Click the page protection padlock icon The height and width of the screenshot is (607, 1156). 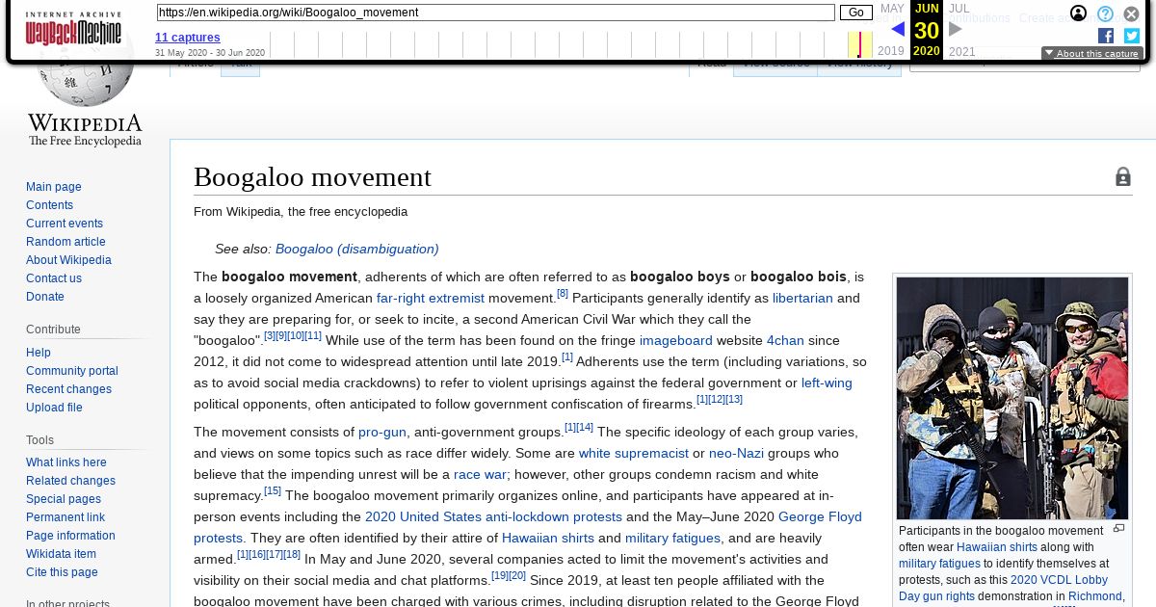(1123, 177)
